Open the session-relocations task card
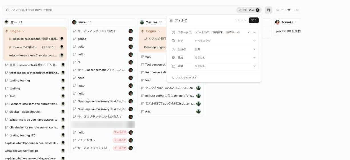 pyautogui.click(x=35, y=39)
